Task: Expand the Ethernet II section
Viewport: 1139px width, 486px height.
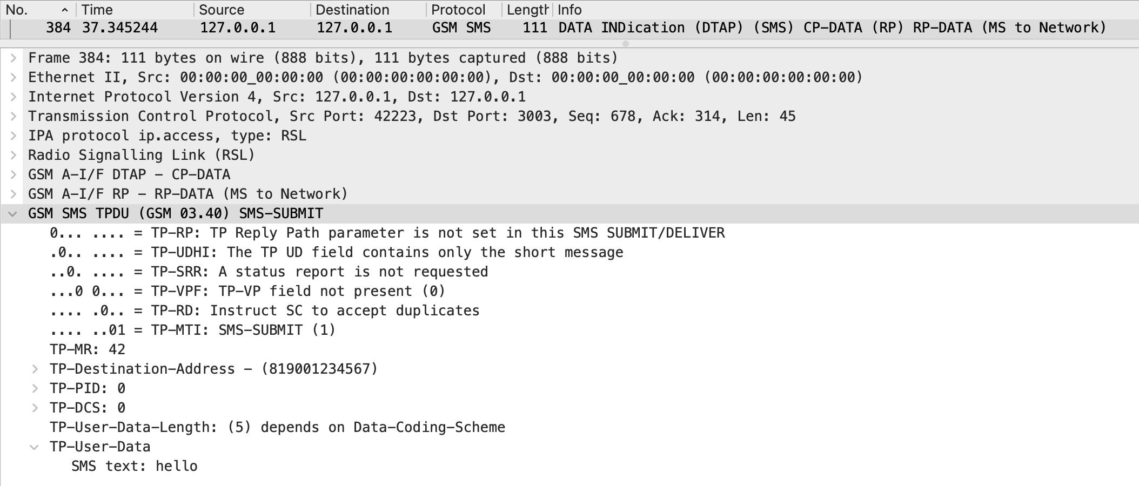Action: click(14, 77)
